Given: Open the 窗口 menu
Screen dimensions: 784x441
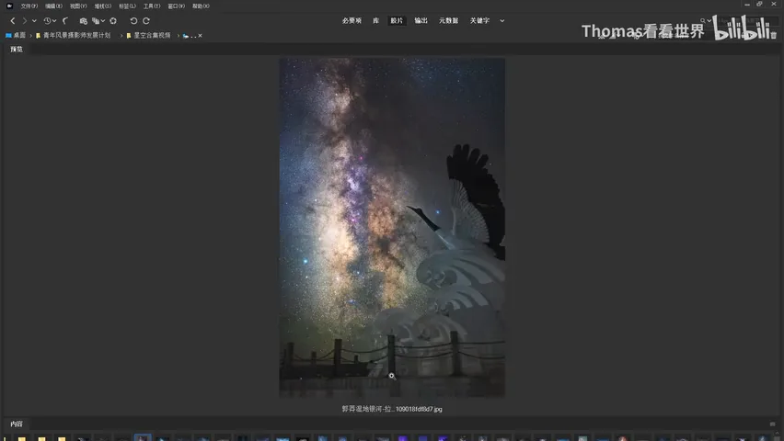Looking at the screenshot, I should point(176,6).
